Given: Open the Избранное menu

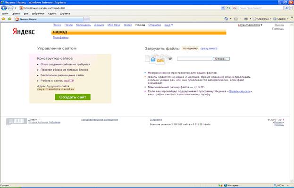Looking at the screenshot, I should click(x=38, y=14).
